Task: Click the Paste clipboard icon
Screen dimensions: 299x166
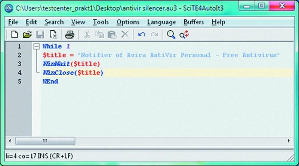Action: tap(112, 35)
